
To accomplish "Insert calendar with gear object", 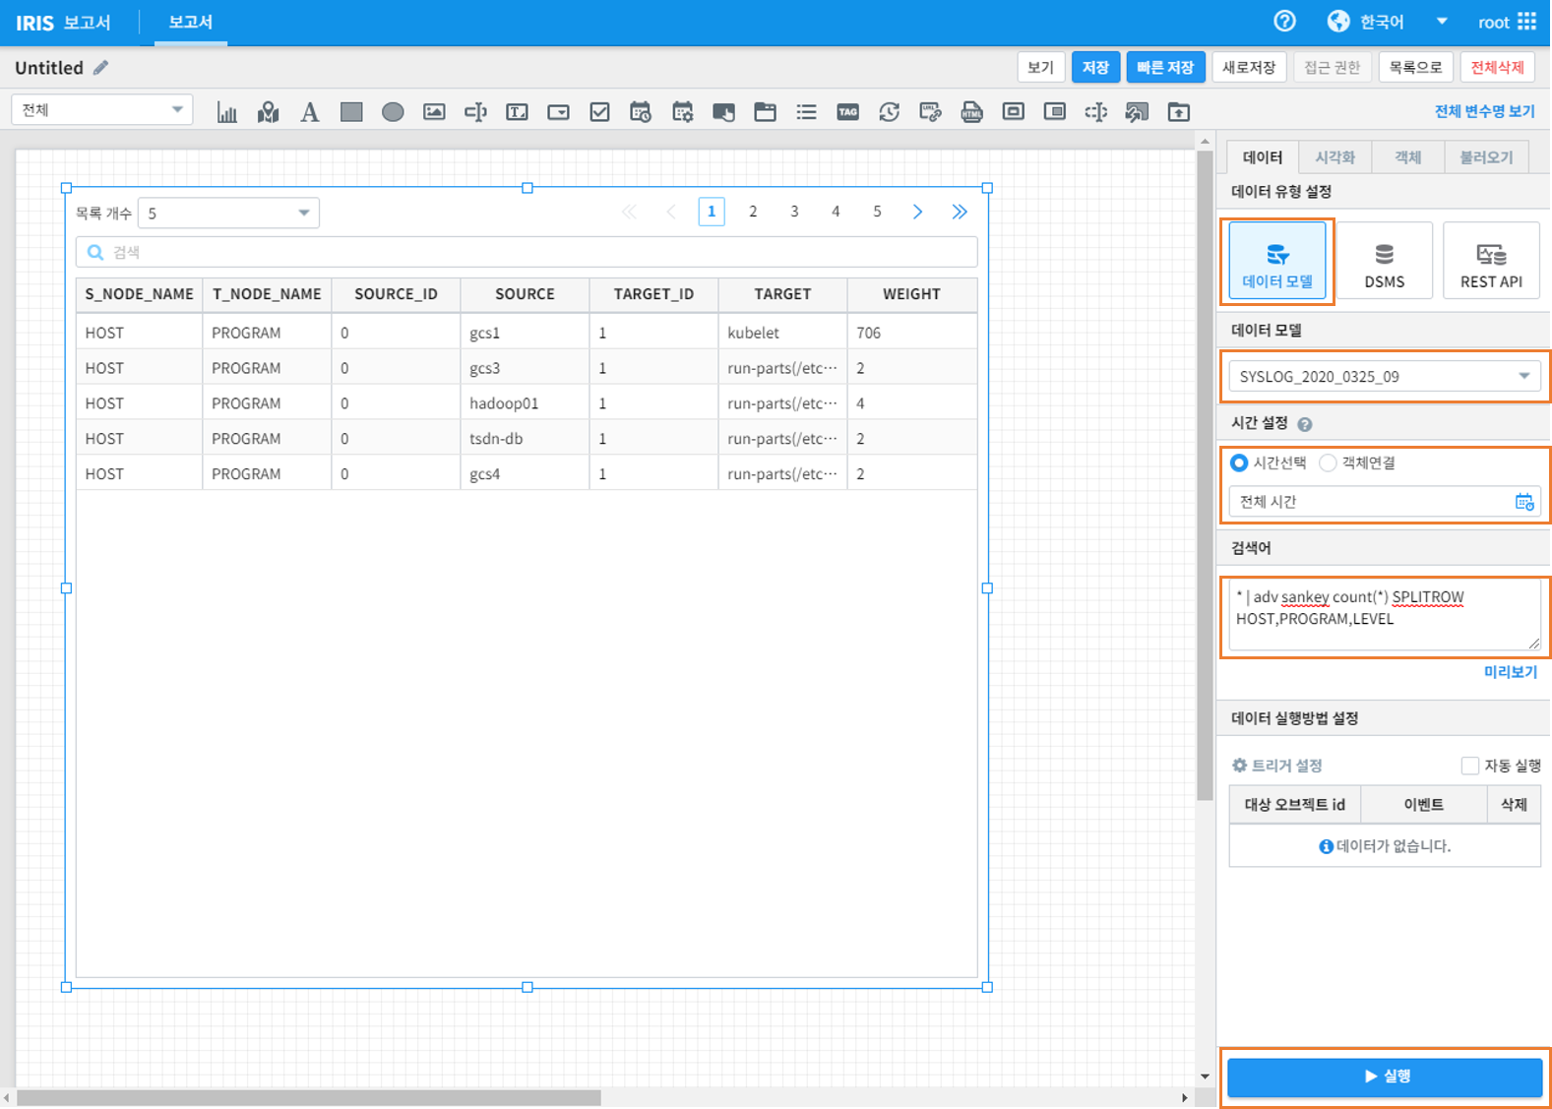I will [x=682, y=112].
